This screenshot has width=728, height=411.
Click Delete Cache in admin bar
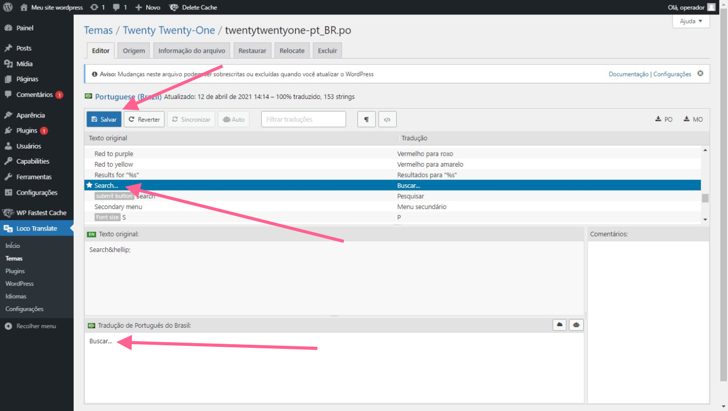pos(193,7)
